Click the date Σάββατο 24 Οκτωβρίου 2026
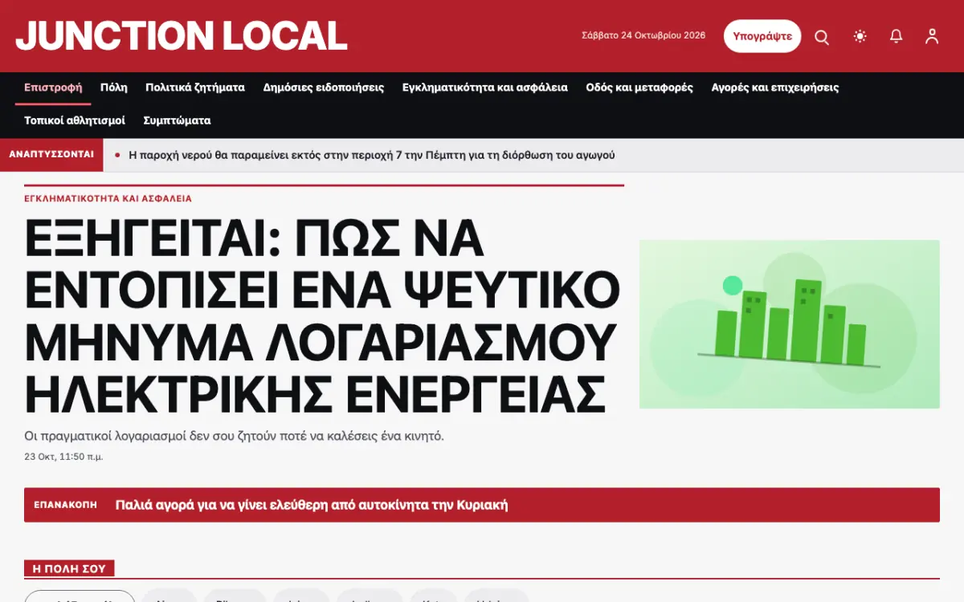 (643, 35)
